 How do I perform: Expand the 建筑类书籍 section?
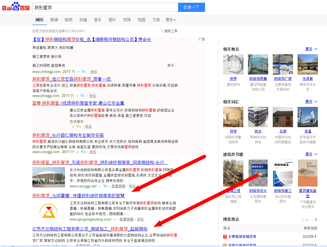pyautogui.click(x=311, y=154)
